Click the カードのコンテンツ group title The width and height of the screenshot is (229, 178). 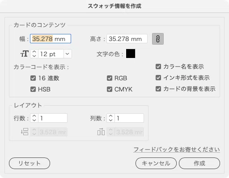[39, 25]
